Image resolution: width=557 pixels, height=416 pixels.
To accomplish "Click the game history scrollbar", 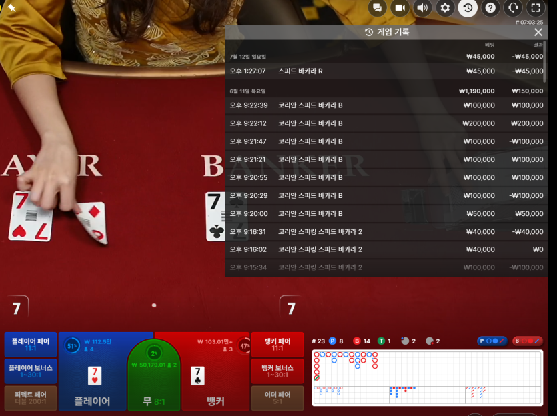I will (x=545, y=62).
